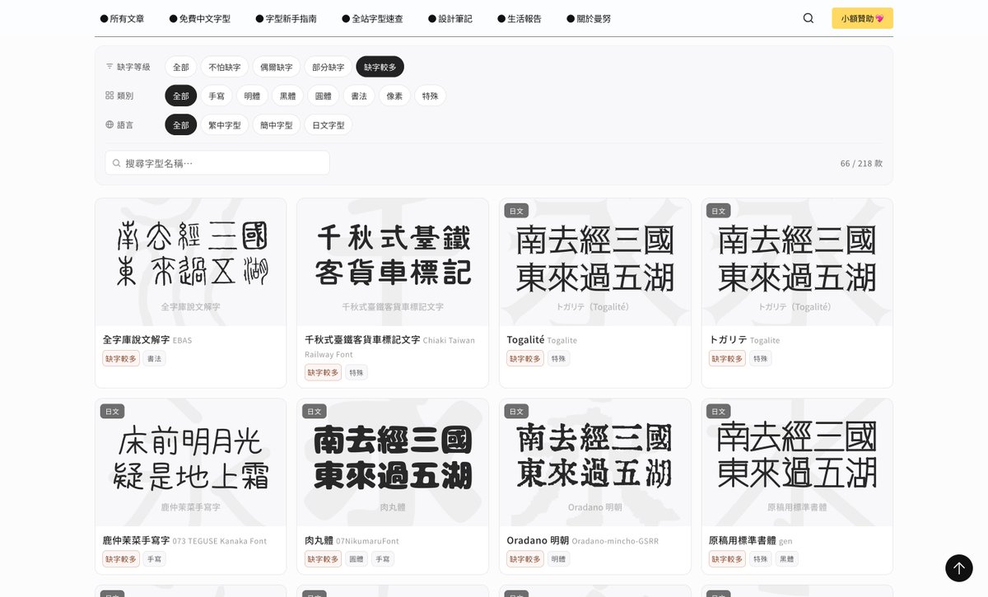Click the 語言 globe label icon
This screenshot has height=597, width=988.
(x=110, y=124)
